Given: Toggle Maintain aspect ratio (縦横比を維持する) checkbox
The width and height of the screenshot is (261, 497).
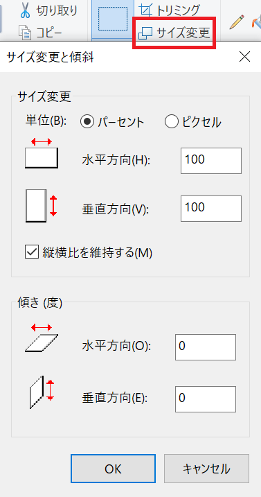Looking at the screenshot, I should point(32,252).
